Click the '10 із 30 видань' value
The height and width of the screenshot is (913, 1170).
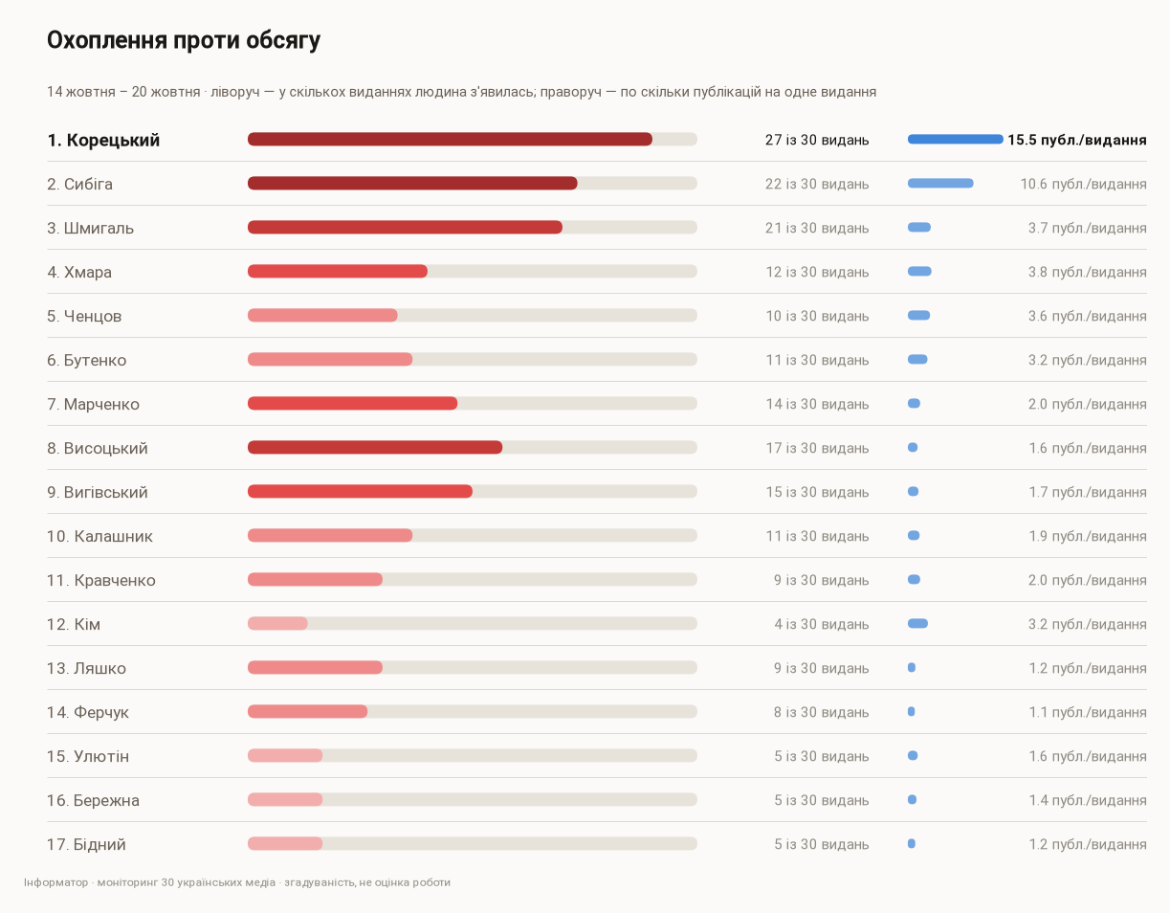click(x=817, y=316)
